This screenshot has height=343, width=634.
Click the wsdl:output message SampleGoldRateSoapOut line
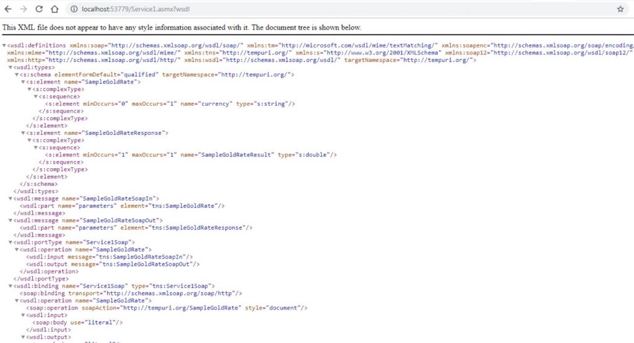click(113, 264)
